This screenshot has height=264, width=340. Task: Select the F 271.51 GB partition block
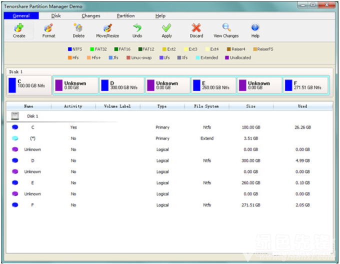(x=305, y=85)
